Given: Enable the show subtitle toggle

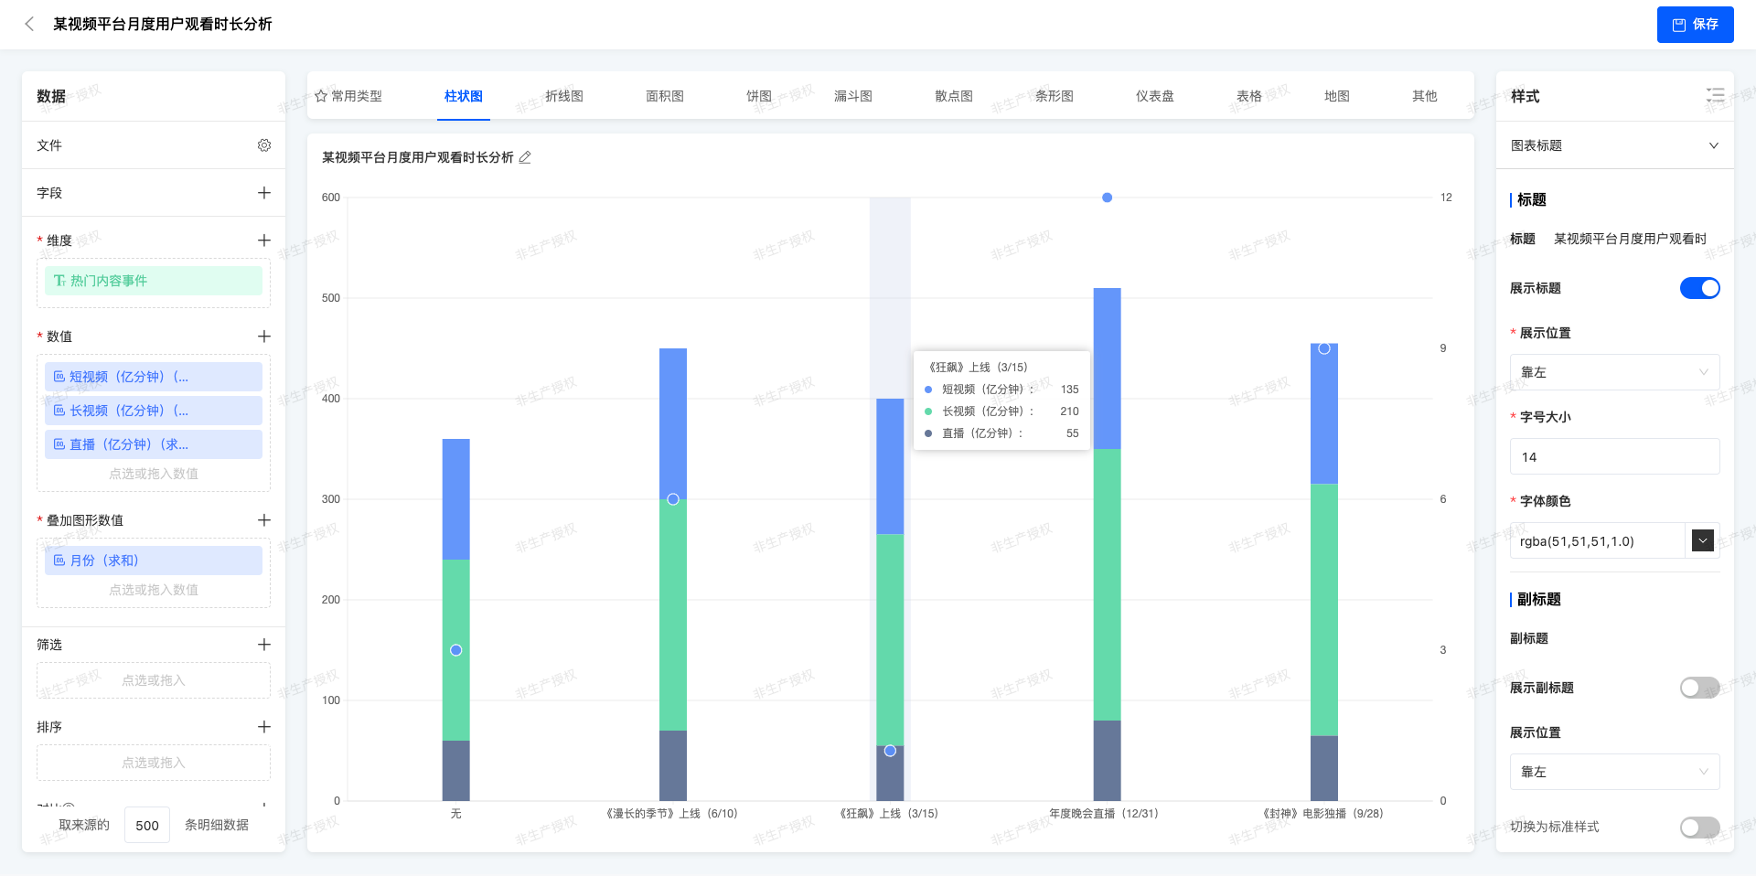Looking at the screenshot, I should click(x=1699, y=688).
